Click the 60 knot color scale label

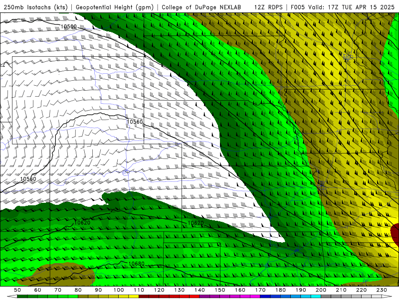(x=38, y=290)
